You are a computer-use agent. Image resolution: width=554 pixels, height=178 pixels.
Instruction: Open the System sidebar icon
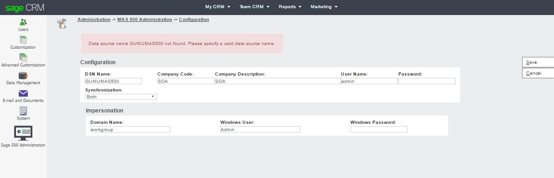click(23, 111)
